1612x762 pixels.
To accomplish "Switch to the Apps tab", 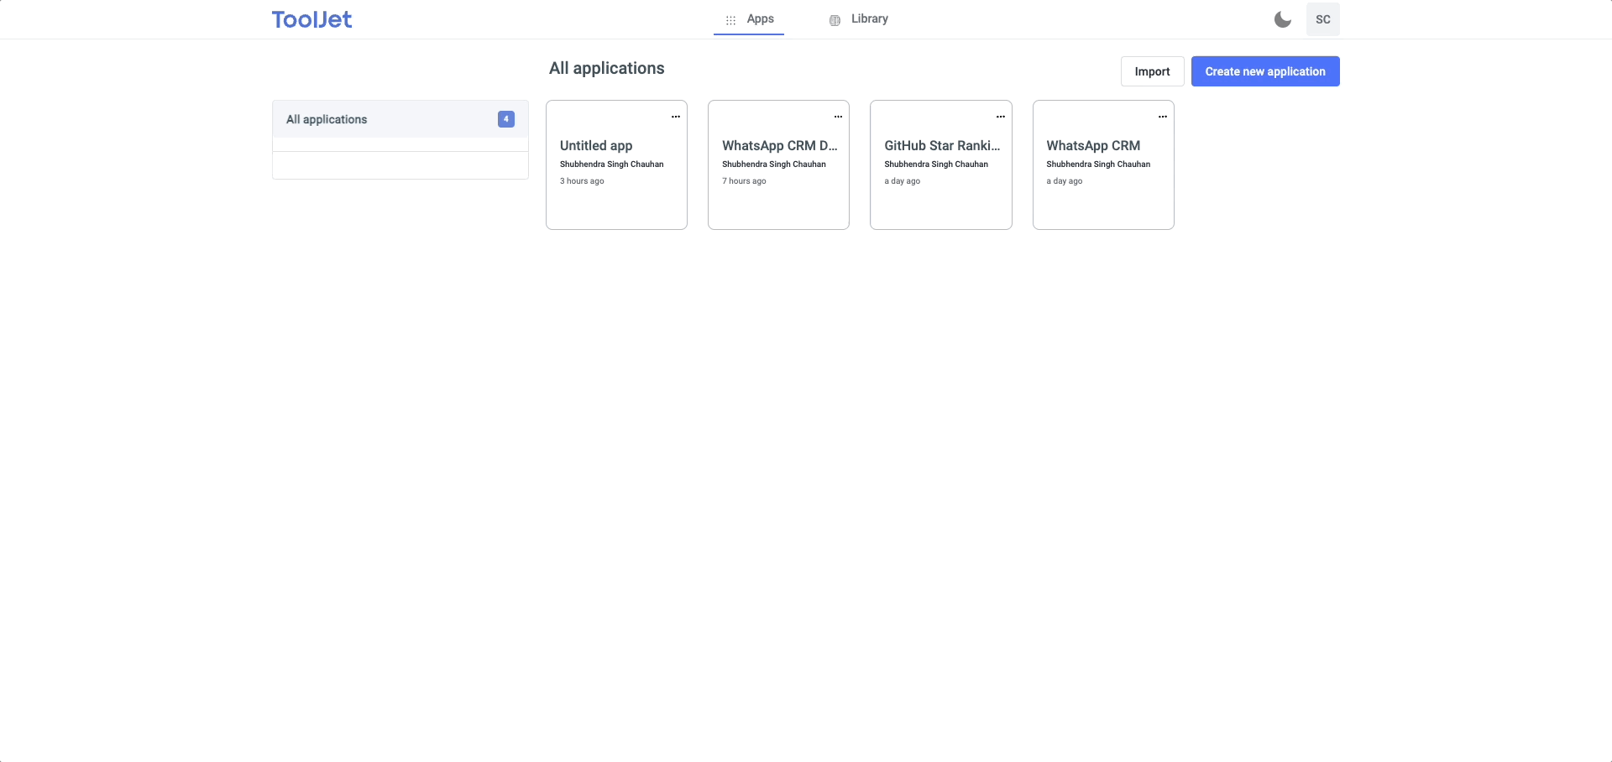I will click(x=760, y=18).
